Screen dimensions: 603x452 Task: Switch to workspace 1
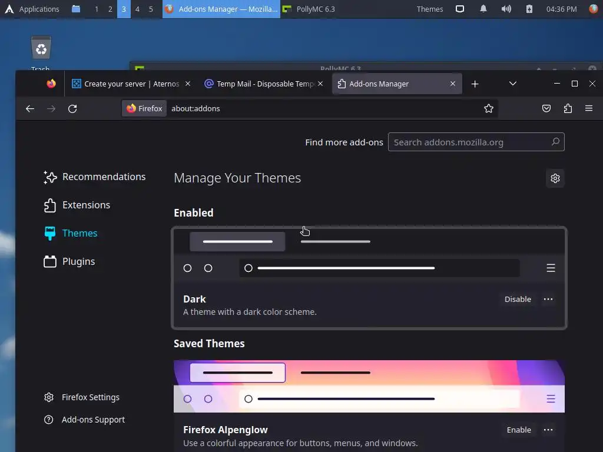coord(97,9)
